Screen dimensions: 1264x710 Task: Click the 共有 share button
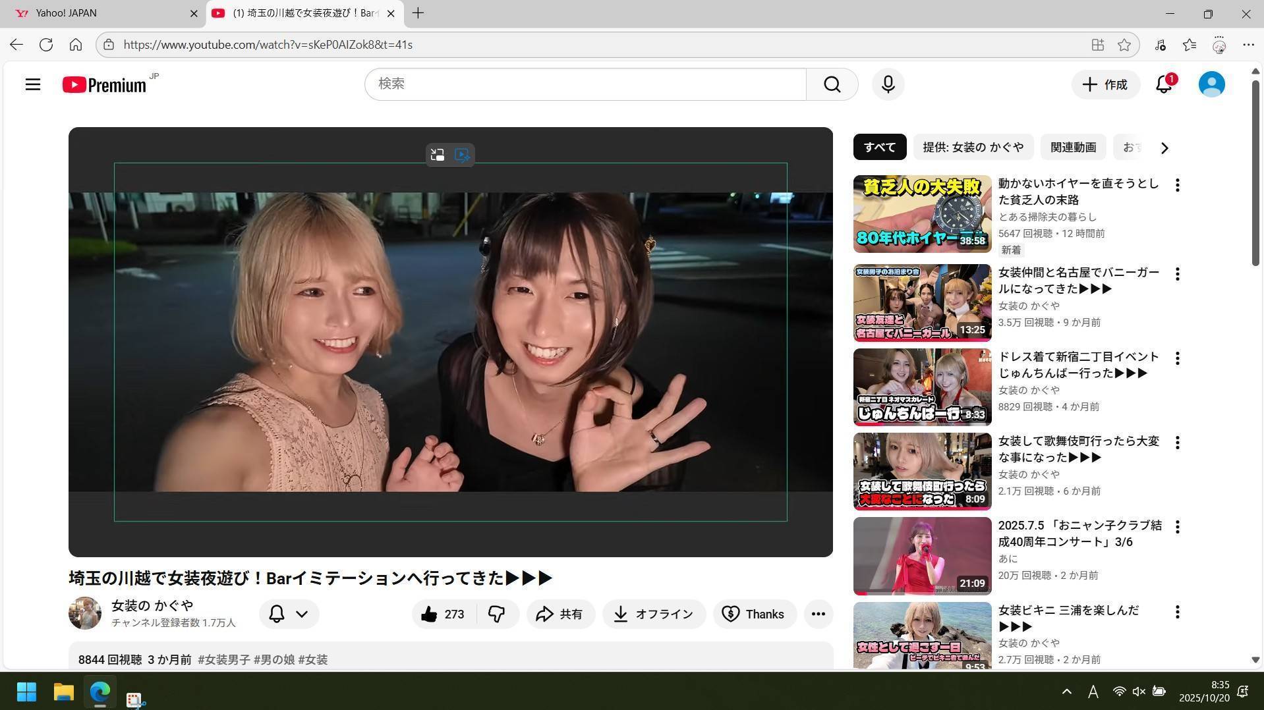tap(560, 614)
